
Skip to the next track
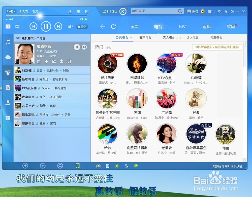tap(58, 26)
